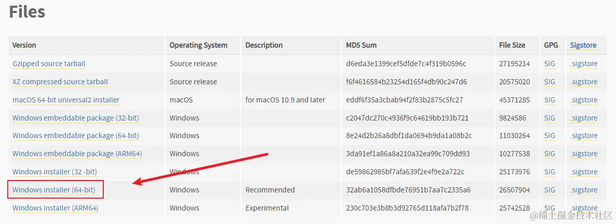Open .sigstore link for embeddable package (64-bit)

click(584, 136)
